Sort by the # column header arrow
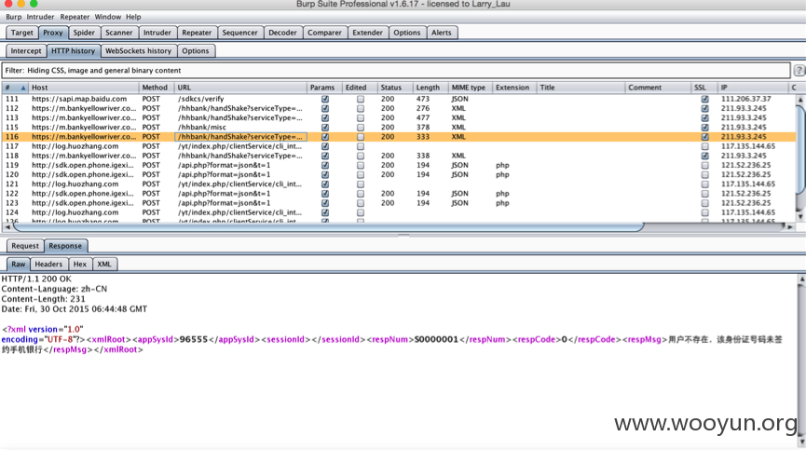Screen dimensions: 806x450 [22, 88]
